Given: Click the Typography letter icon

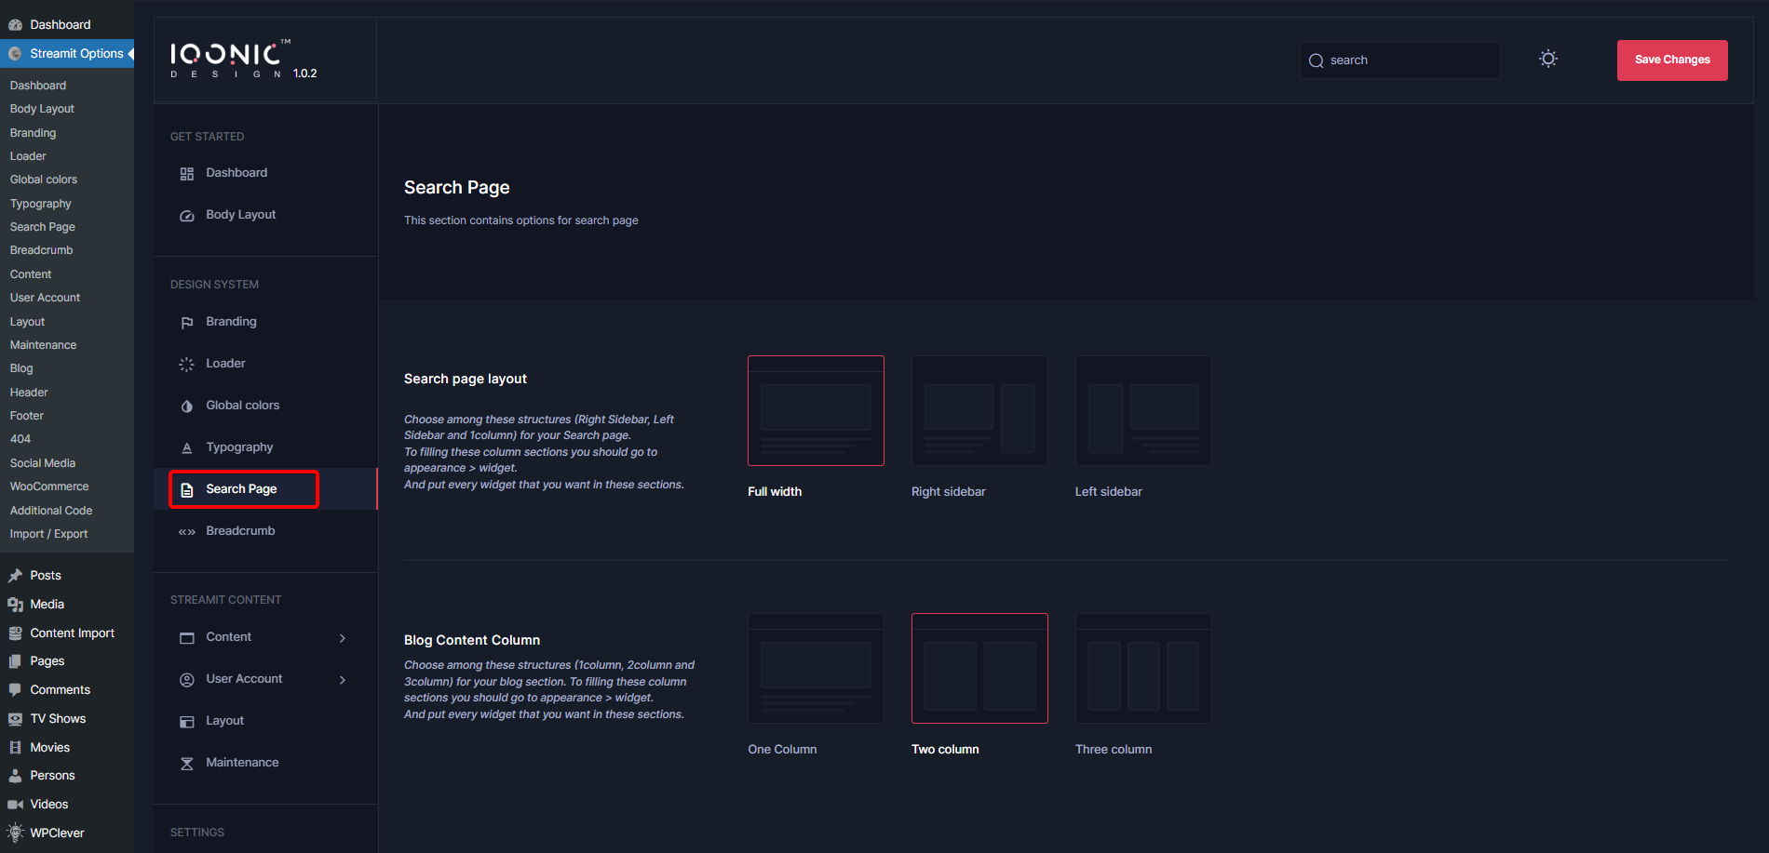Looking at the screenshot, I should pyautogui.click(x=186, y=448).
